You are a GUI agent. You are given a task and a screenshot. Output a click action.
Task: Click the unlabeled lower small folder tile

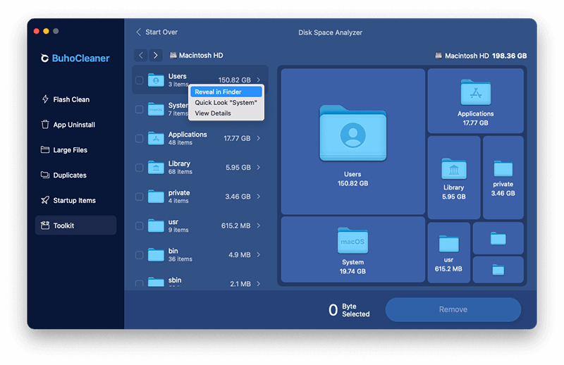click(498, 269)
